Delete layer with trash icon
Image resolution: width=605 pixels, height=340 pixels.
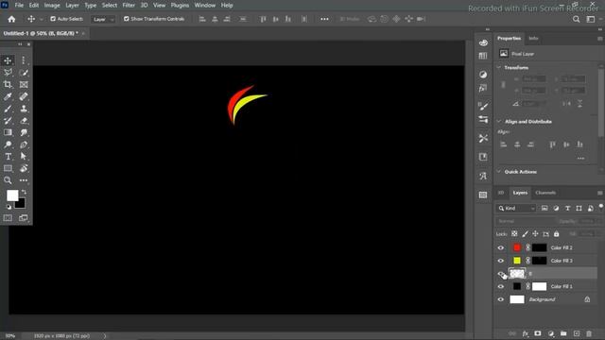click(x=589, y=333)
